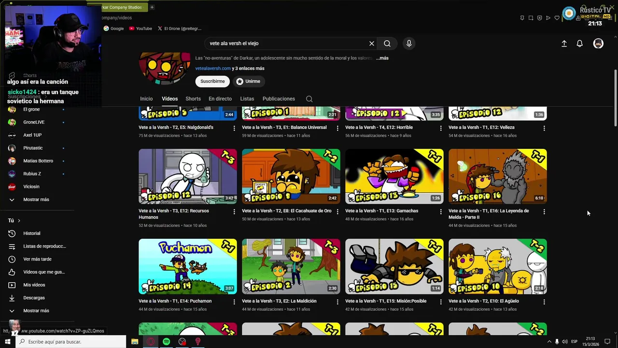The width and height of the screenshot is (618, 348).
Task: Open a new browser tab with plus
Action: (152, 7)
